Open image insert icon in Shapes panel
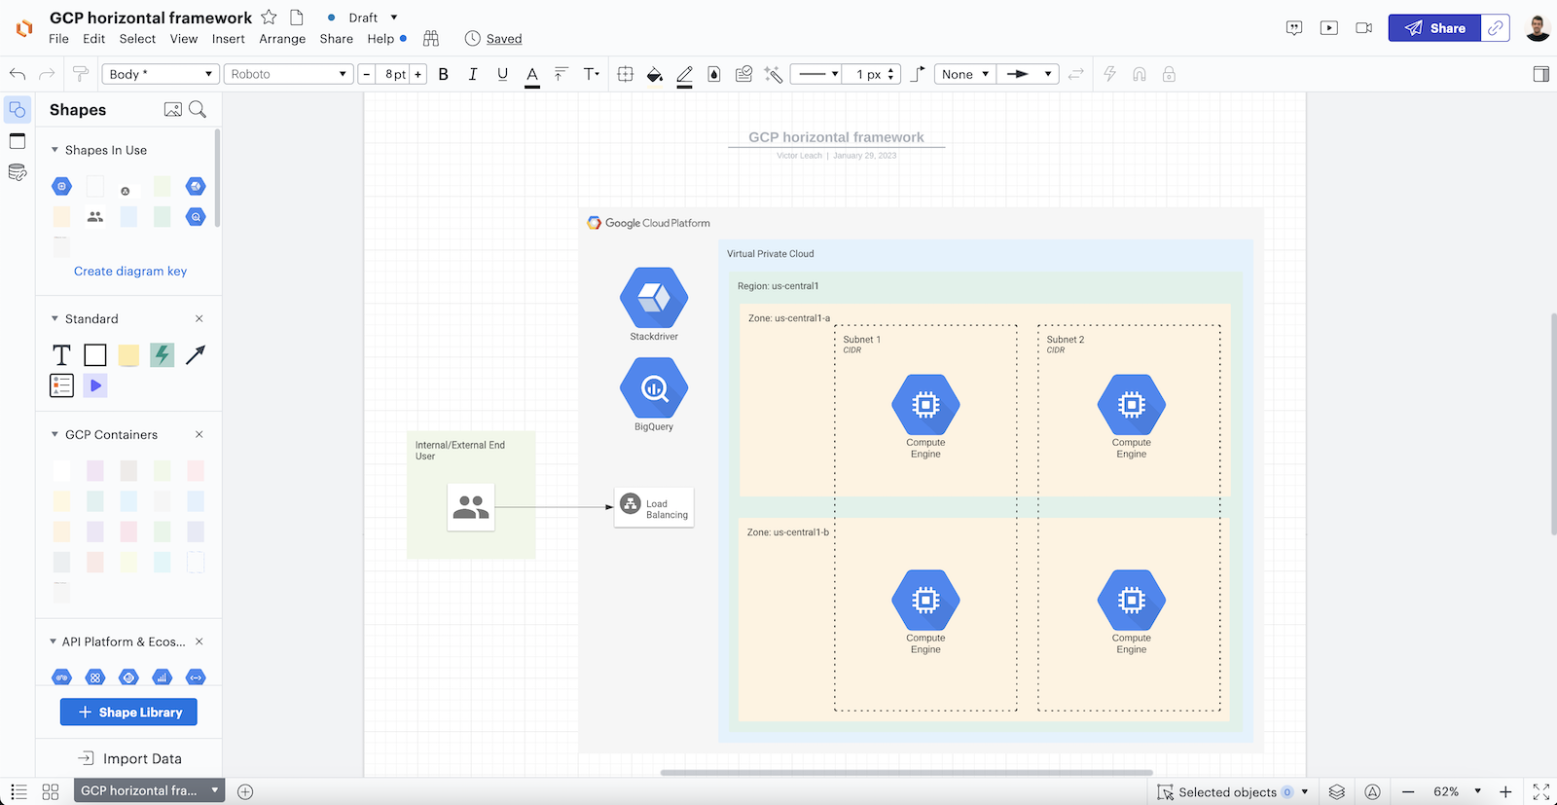1557x805 pixels. tap(173, 110)
